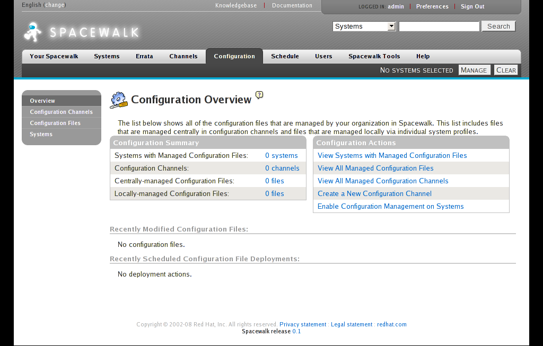543x346 pixels.
Task: Click the Configuration Actions panel header
Action: (x=411, y=143)
